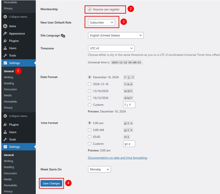Click the g:i A format code

[x=128, y=130]
